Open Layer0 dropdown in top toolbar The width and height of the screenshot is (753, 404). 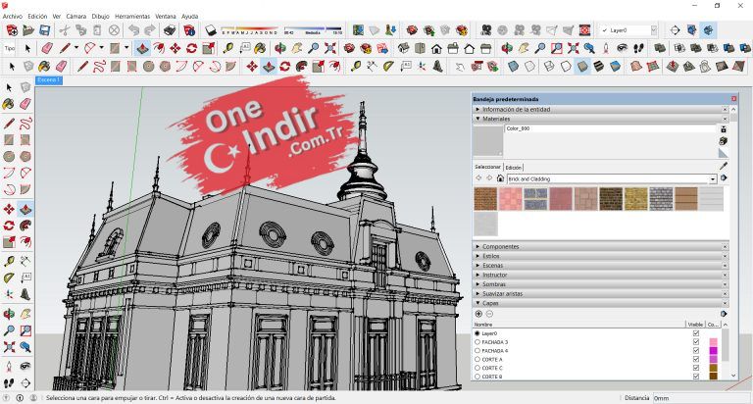[654, 30]
